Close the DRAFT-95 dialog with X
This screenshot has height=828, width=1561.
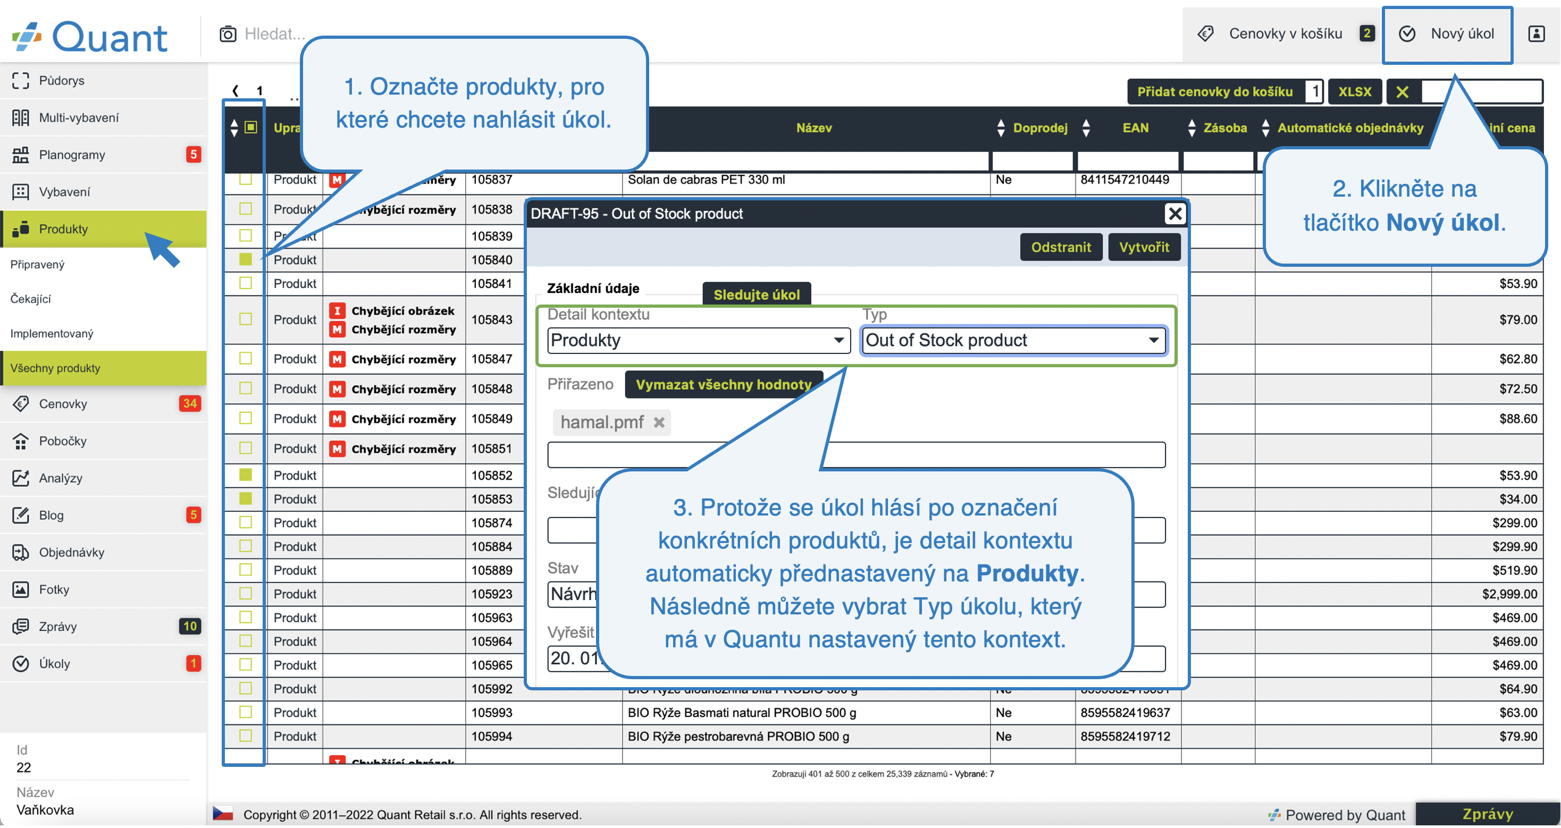tap(1175, 214)
